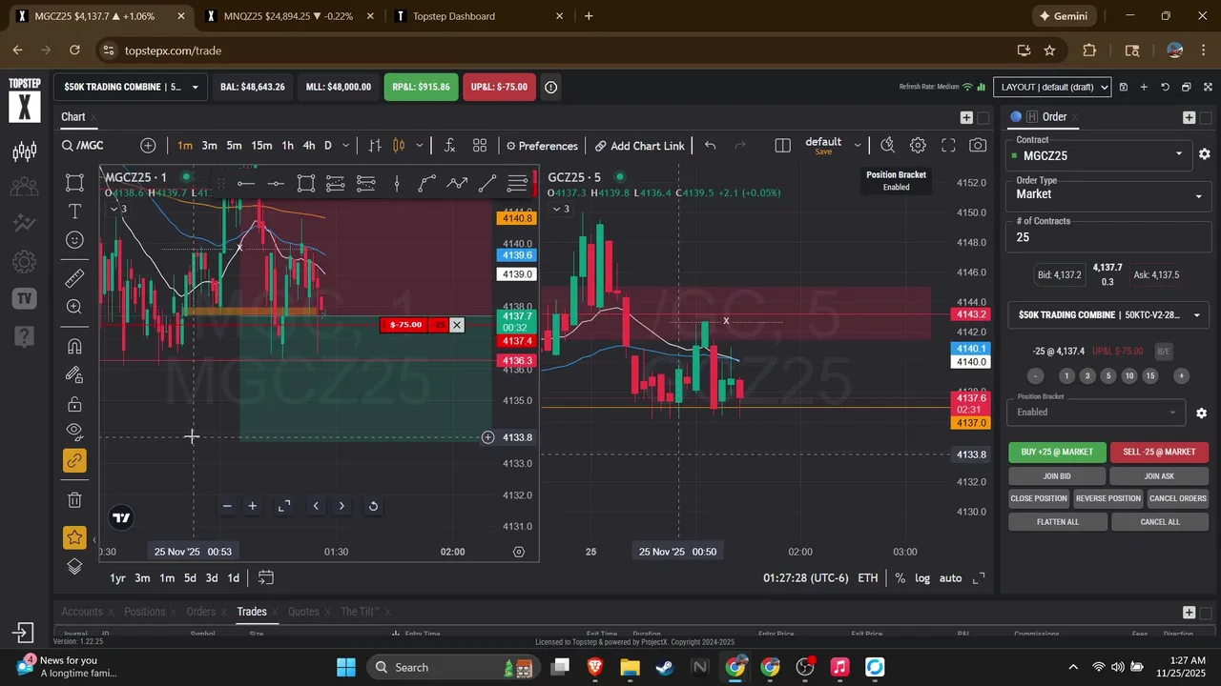Click SELL -25 @ MARKET button
This screenshot has width=1221, height=686.
1159,453
